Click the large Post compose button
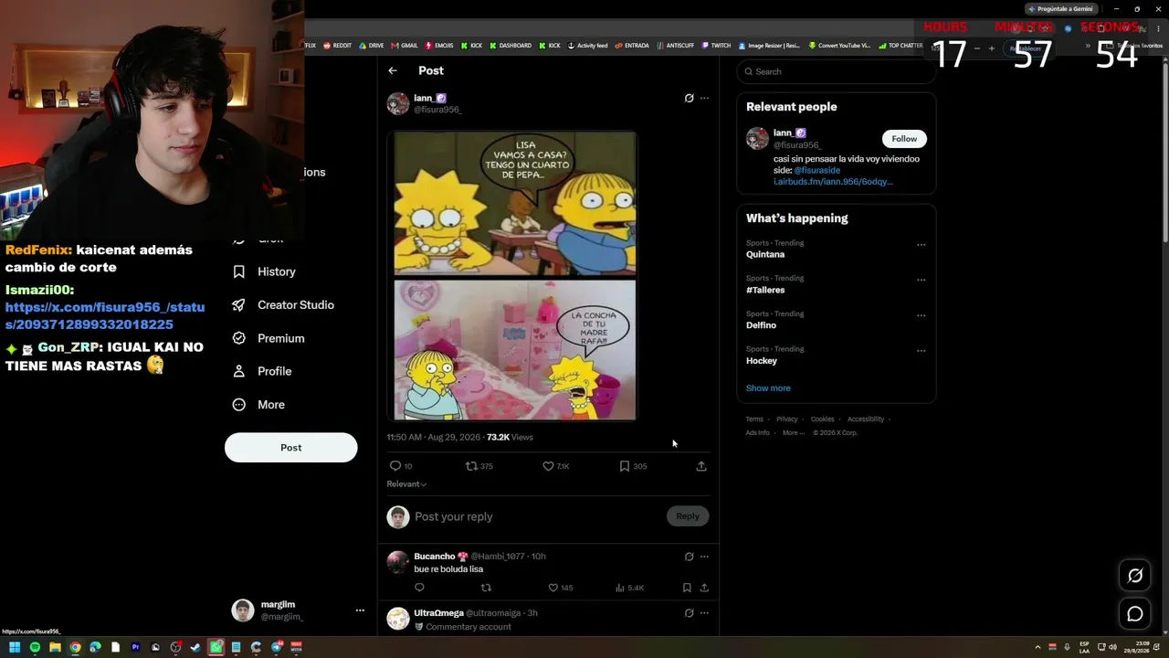 click(x=290, y=447)
